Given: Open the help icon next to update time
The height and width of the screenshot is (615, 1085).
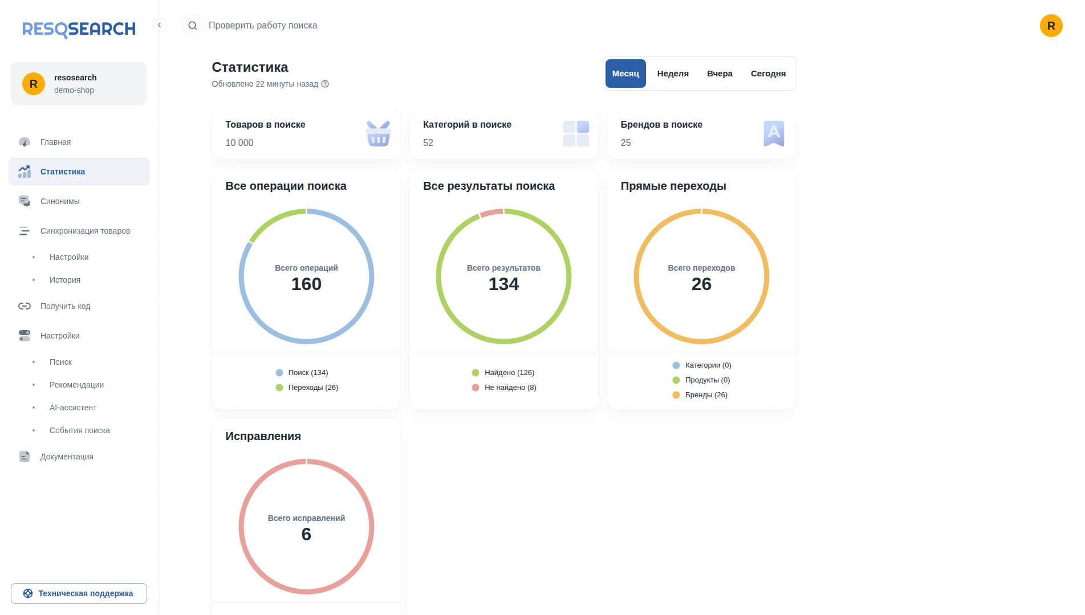Looking at the screenshot, I should pos(325,84).
